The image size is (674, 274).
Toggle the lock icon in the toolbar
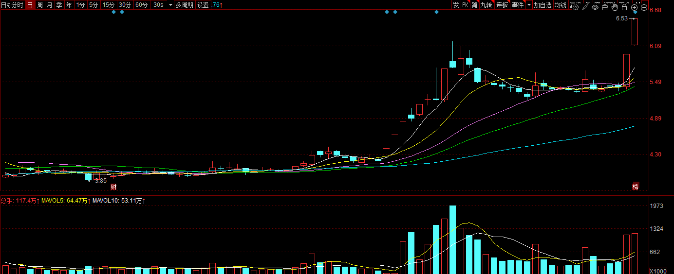624,7
